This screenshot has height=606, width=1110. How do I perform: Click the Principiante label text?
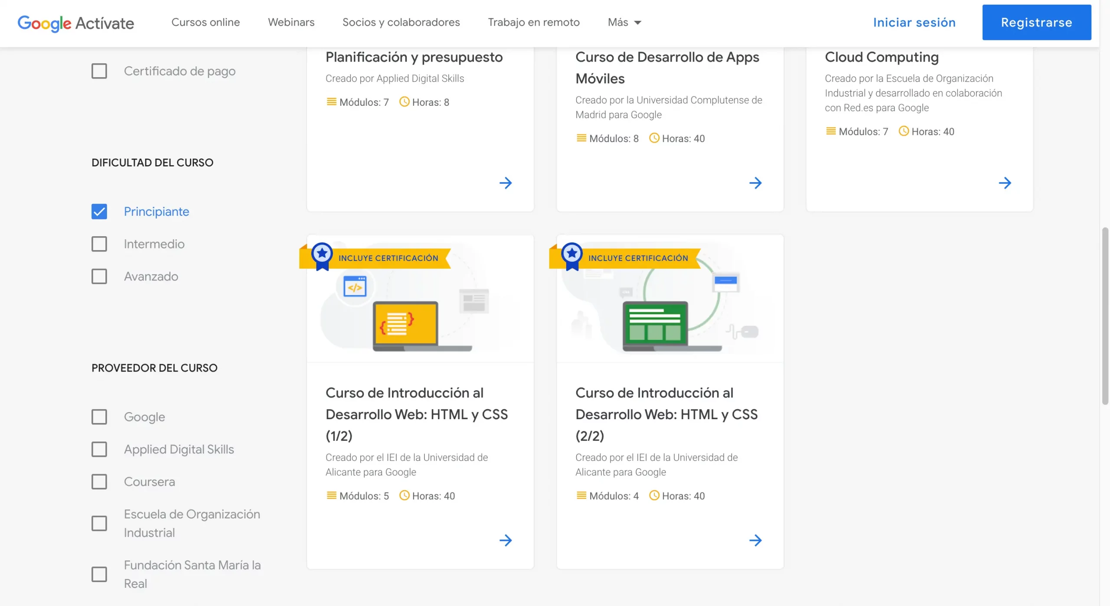pos(157,212)
